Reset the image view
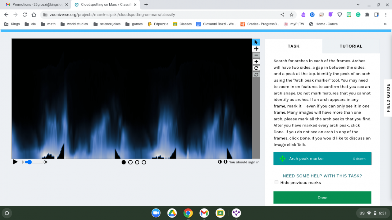The width and height of the screenshot is (392, 220). click(x=256, y=75)
